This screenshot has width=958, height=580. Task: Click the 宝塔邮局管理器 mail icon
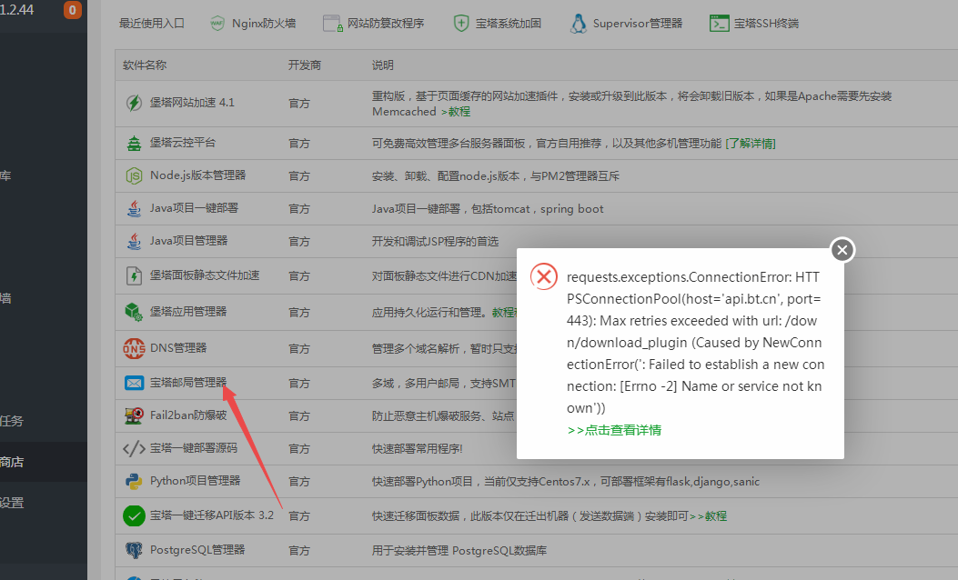[x=133, y=383]
